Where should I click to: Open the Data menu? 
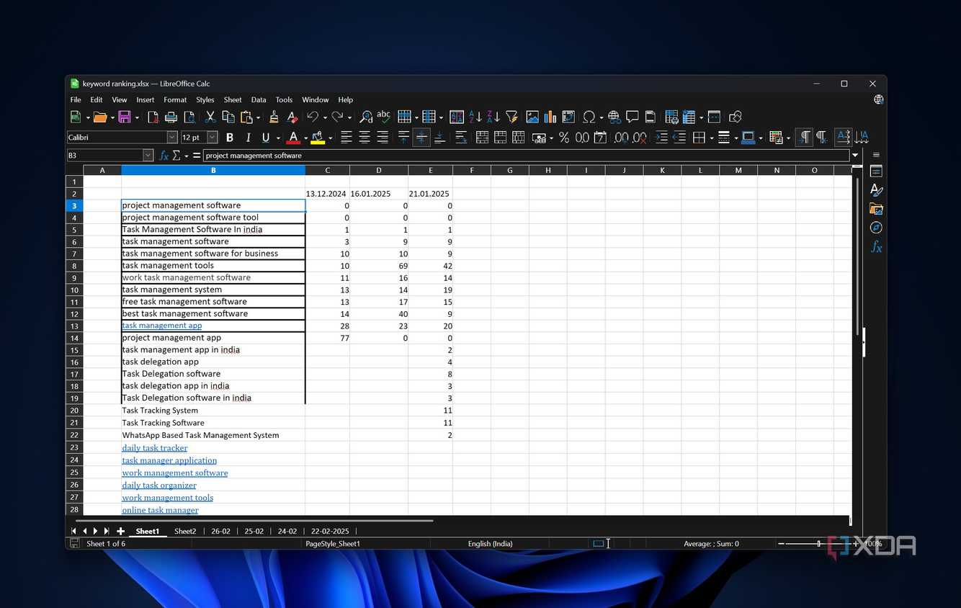pos(259,100)
